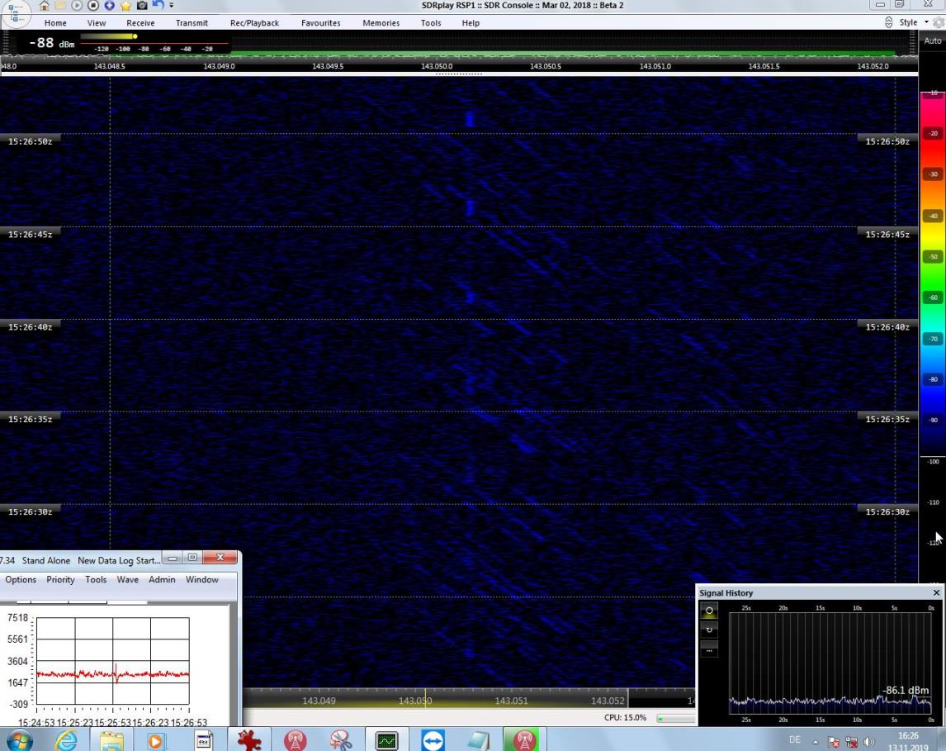Open Window menu in data log window
Screen dimensions: 946x751
202,579
